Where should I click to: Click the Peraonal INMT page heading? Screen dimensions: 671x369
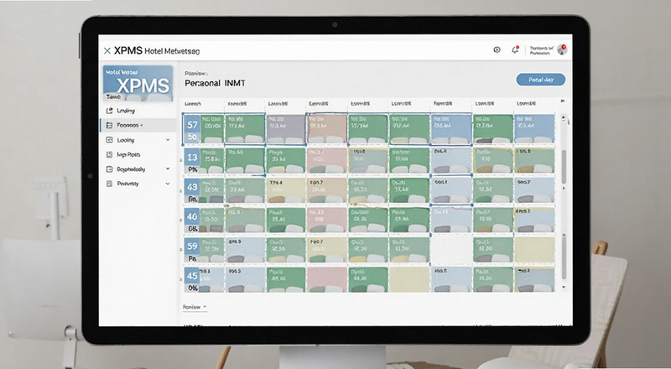[x=215, y=83]
